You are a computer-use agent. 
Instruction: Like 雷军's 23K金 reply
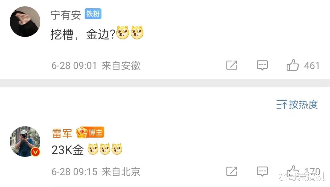[x=293, y=171]
